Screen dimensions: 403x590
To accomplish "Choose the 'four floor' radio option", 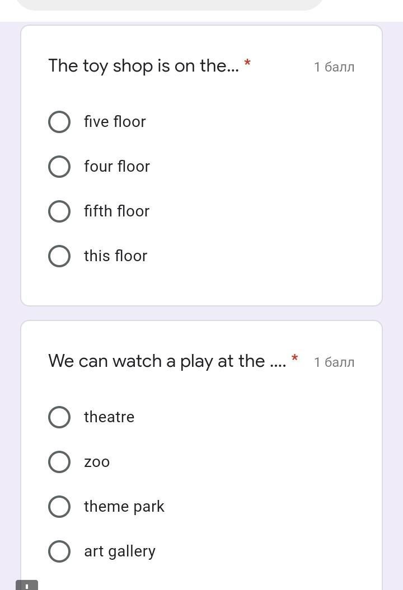I will (59, 167).
